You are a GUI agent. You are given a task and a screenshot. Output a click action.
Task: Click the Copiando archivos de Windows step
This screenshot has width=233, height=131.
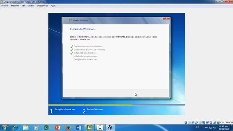(88, 47)
